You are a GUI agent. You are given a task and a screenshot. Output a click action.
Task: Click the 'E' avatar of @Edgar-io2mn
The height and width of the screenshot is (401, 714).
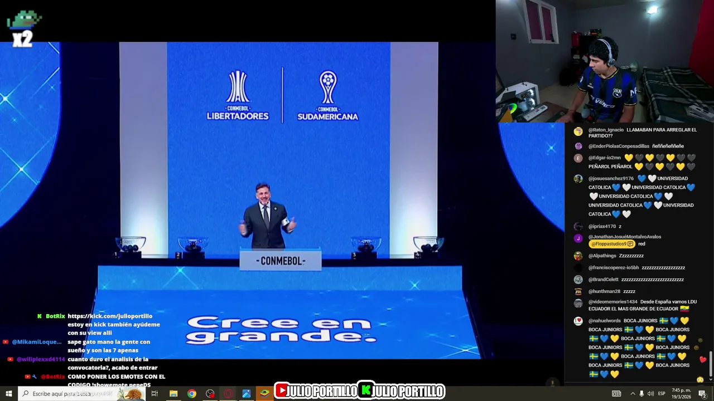coord(578,158)
